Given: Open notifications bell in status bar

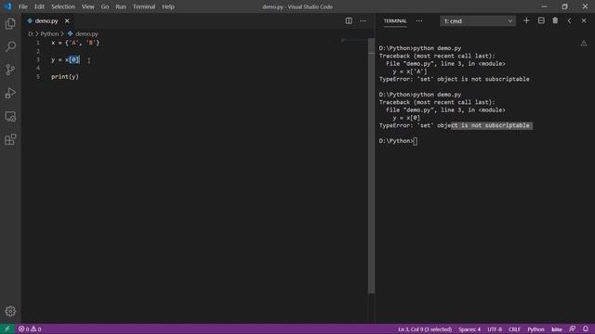Looking at the screenshot, I should pyautogui.click(x=586, y=328).
